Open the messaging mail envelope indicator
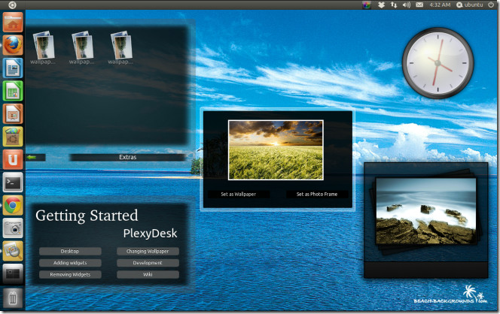Image resolution: width=500 pixels, height=314 pixels. click(x=419, y=5)
